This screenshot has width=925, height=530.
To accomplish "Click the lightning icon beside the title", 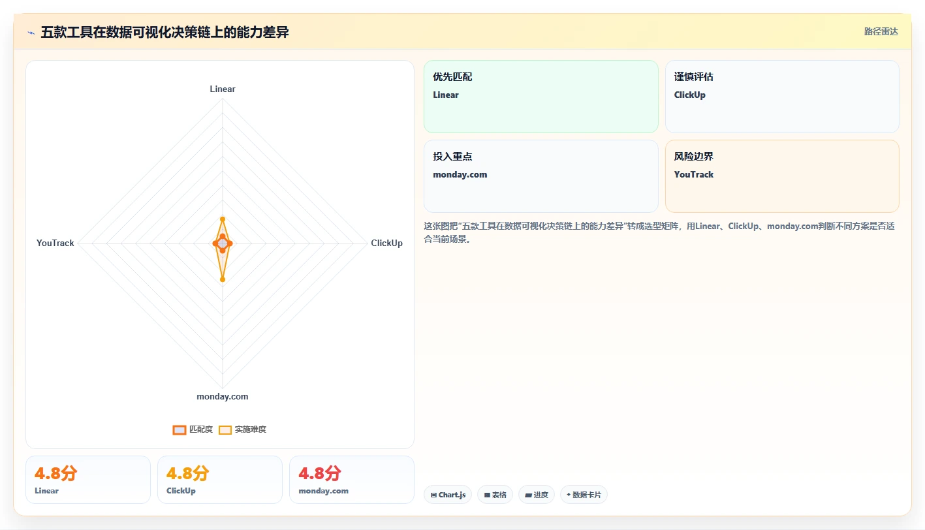I will click(x=31, y=33).
